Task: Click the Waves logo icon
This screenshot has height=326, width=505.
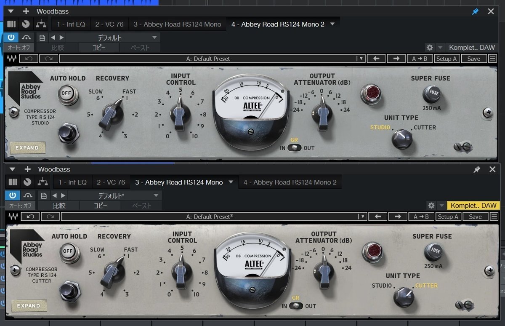Action: click(x=12, y=59)
